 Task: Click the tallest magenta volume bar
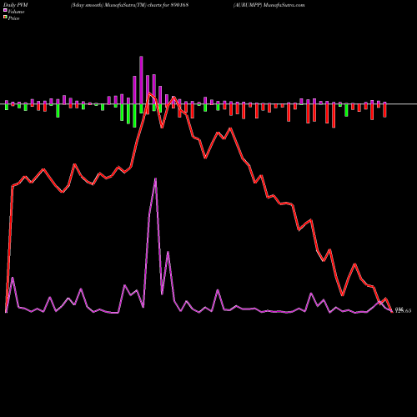(141, 80)
